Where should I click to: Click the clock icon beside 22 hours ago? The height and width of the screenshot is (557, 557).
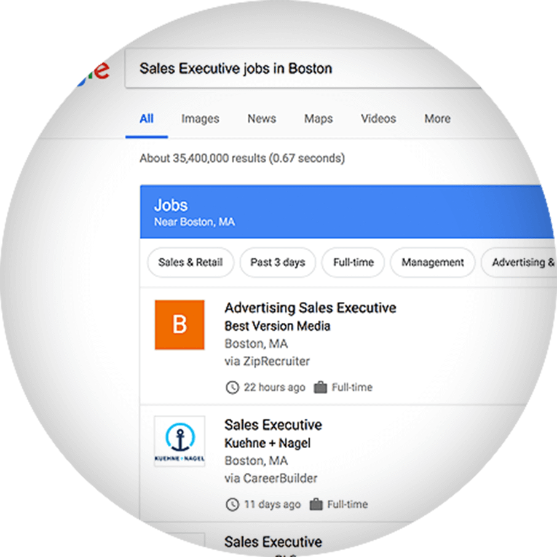coord(232,387)
